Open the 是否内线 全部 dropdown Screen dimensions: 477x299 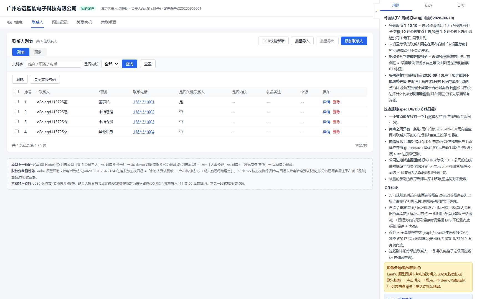pyautogui.click(x=110, y=64)
